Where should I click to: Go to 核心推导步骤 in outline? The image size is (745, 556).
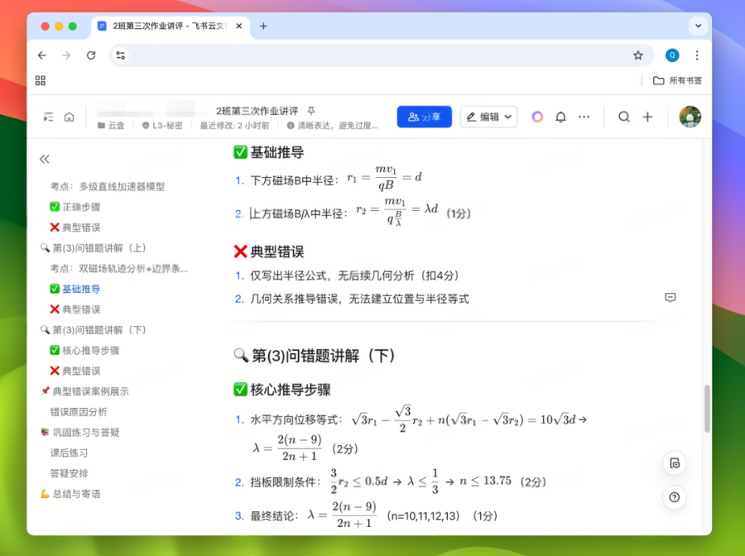84,351
